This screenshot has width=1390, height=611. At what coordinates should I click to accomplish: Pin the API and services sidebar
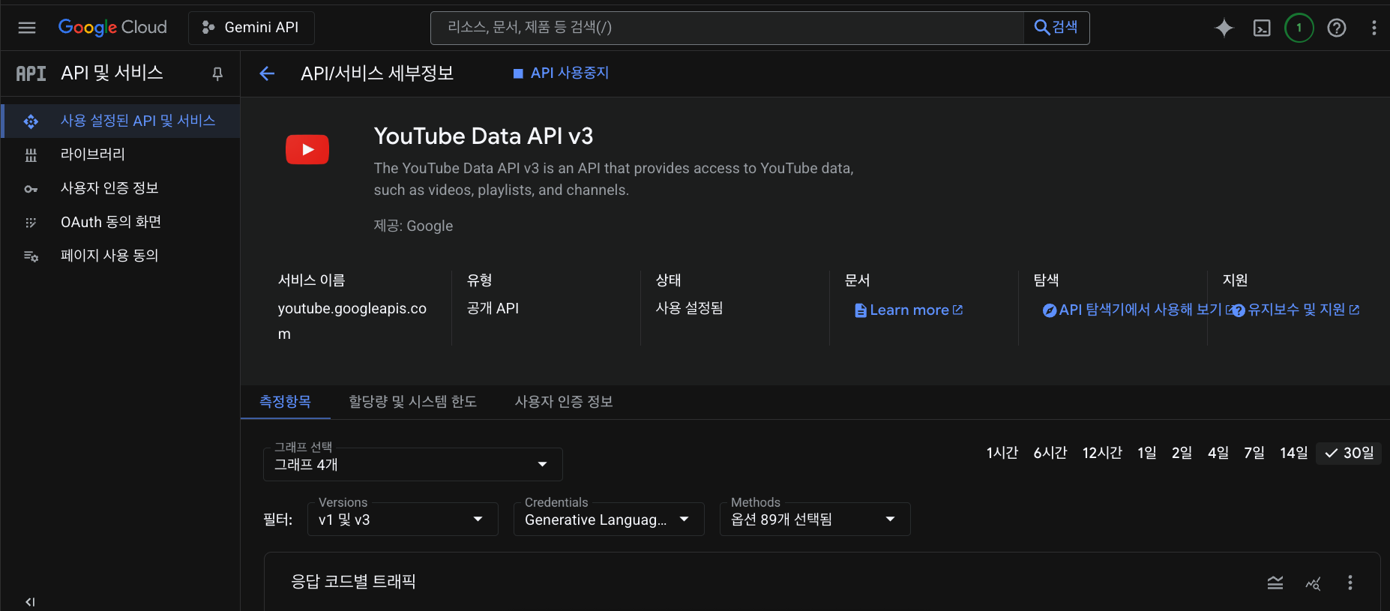(x=217, y=73)
